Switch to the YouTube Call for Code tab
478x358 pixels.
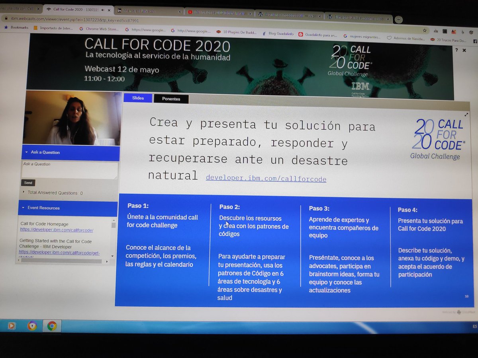218,13
